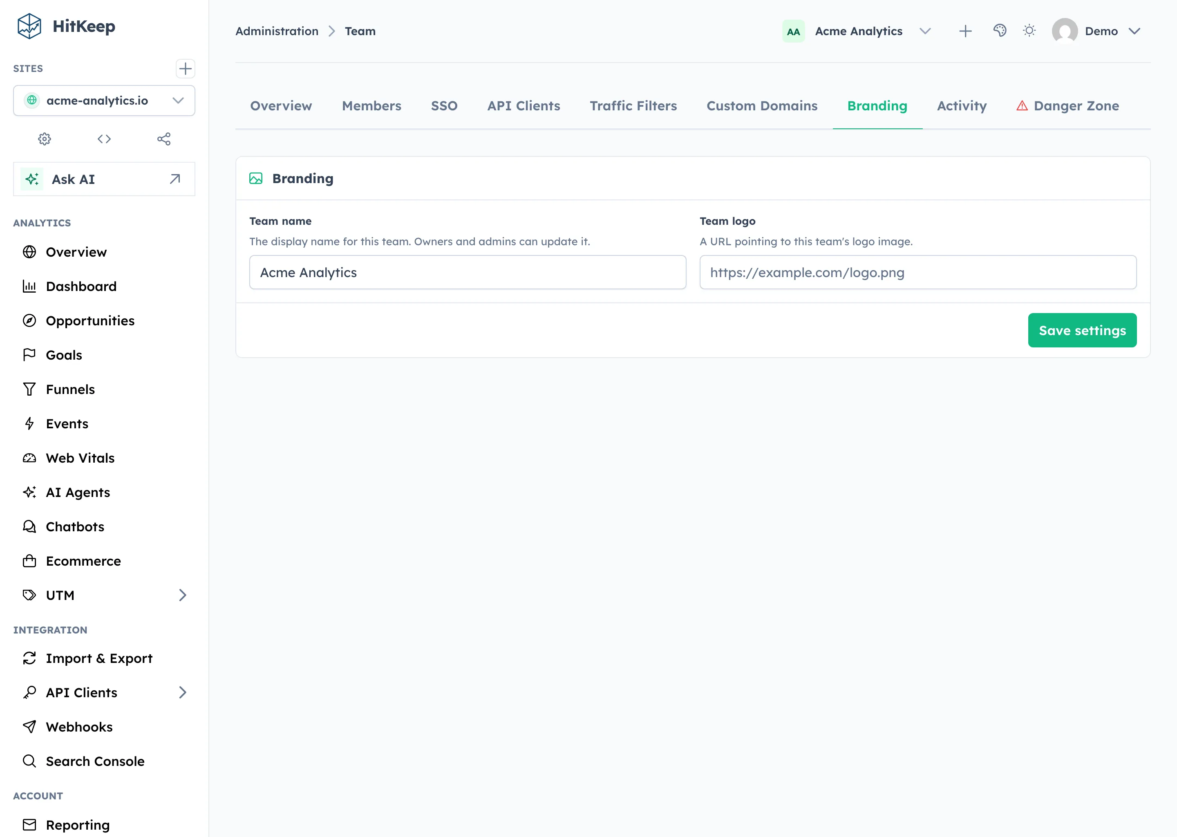This screenshot has width=1177, height=837.
Task: Open the Ecommerce page
Action: [104, 561]
